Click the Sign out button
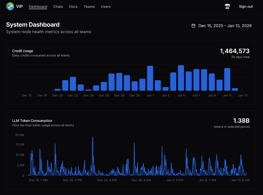 click(x=246, y=7)
